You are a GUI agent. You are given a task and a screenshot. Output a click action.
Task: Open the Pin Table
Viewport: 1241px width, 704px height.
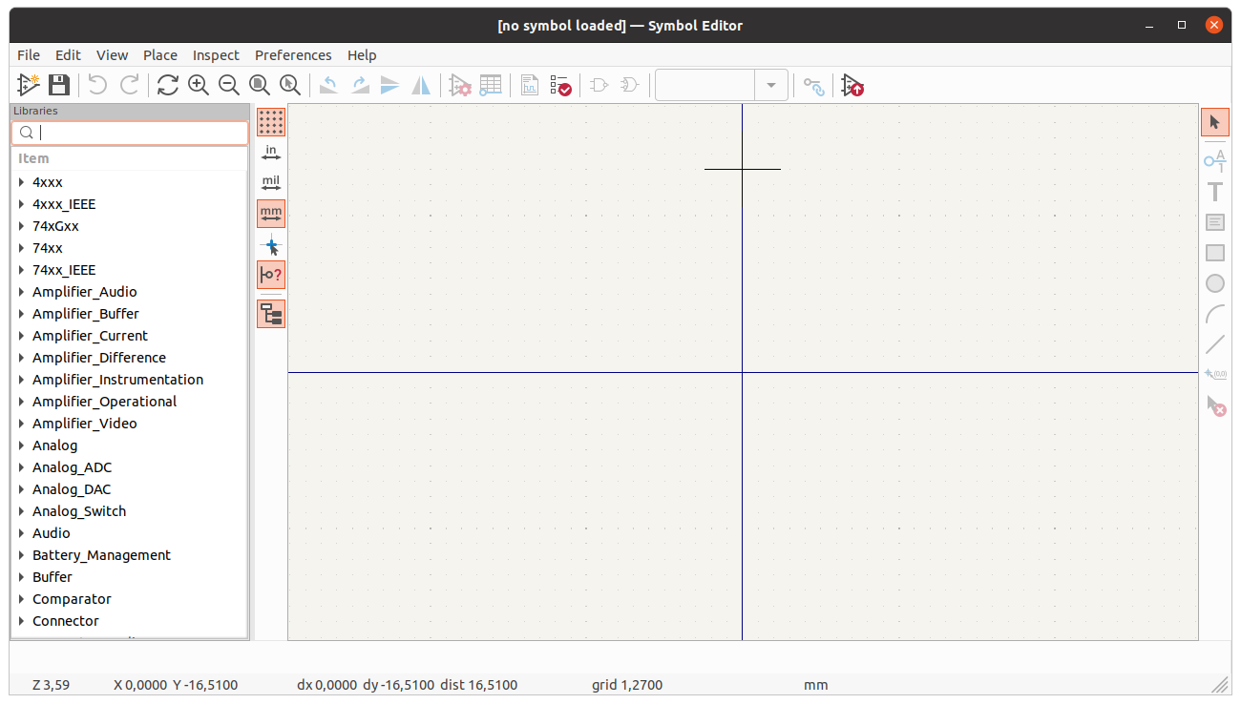click(491, 85)
